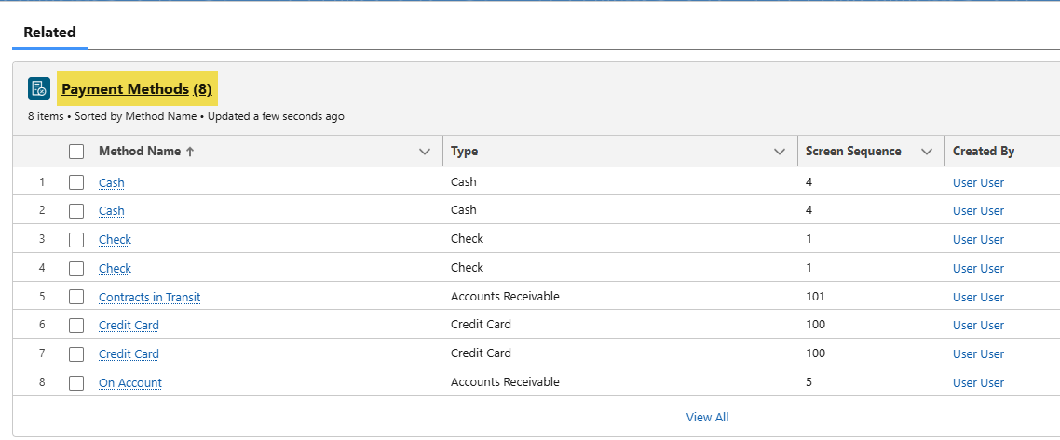Check the On Account row checkbox

coord(76,382)
